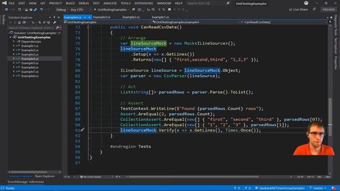Click the Live Share button
The image size is (340, 191).
tap(299, 10)
